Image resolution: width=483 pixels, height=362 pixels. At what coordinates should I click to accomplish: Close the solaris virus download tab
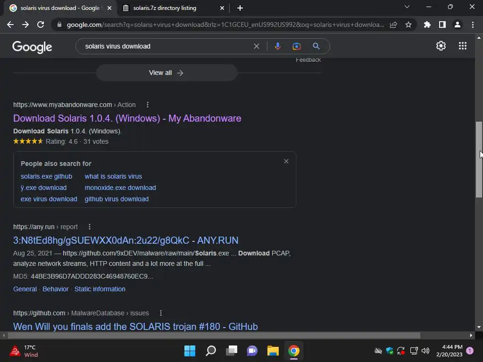point(109,8)
